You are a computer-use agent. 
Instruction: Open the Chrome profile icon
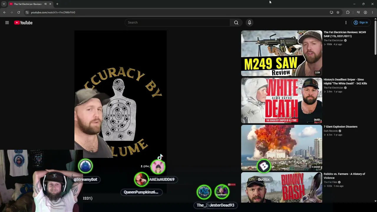[365, 12]
